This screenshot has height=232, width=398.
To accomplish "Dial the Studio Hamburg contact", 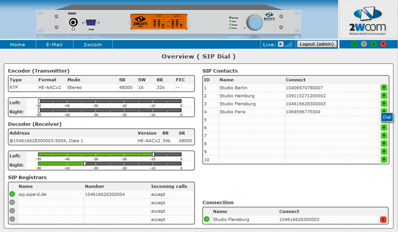I will click(x=384, y=96).
